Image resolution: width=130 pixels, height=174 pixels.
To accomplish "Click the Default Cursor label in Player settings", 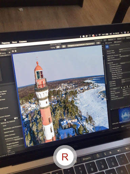I will (4, 108).
